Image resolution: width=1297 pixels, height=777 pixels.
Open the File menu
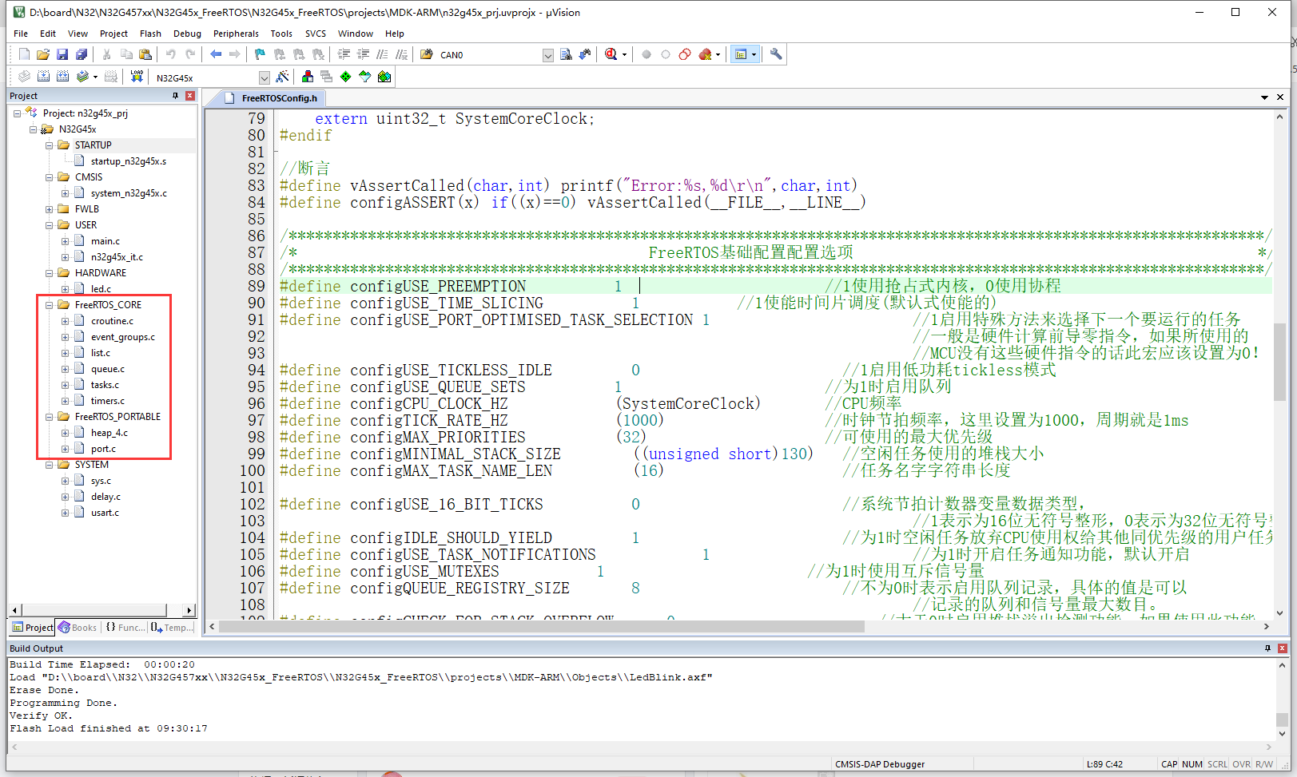[21, 34]
